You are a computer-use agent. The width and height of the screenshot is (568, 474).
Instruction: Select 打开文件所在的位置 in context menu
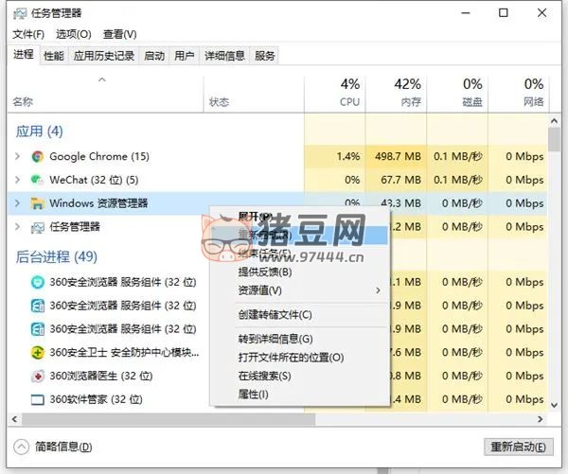(291, 358)
